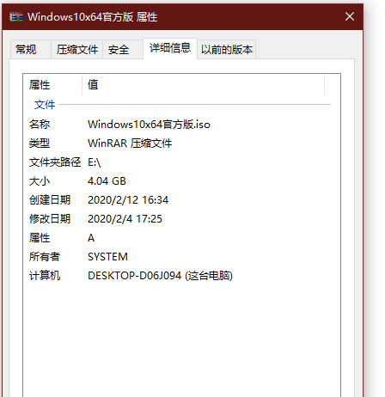
Task: Select the 大小 property label
Action: pyautogui.click(x=40, y=181)
